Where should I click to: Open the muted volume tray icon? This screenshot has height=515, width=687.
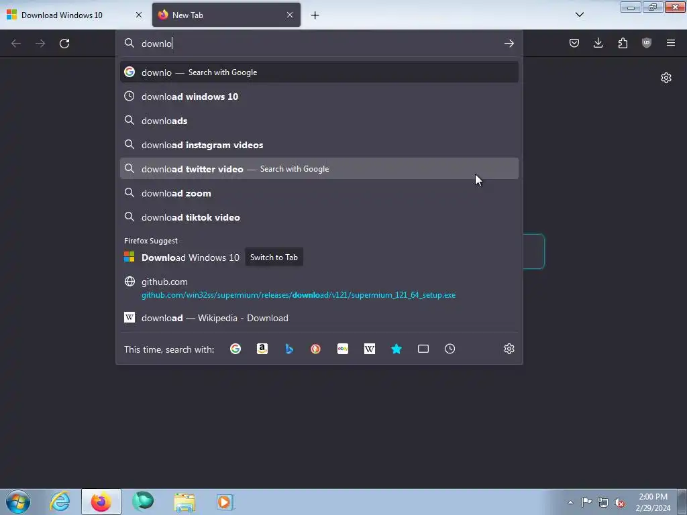[619, 502]
